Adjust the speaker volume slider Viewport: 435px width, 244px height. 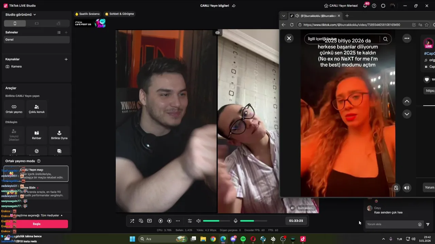pos(216,221)
